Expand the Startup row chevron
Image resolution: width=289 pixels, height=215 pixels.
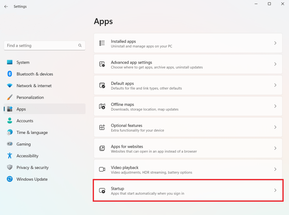tap(275, 190)
